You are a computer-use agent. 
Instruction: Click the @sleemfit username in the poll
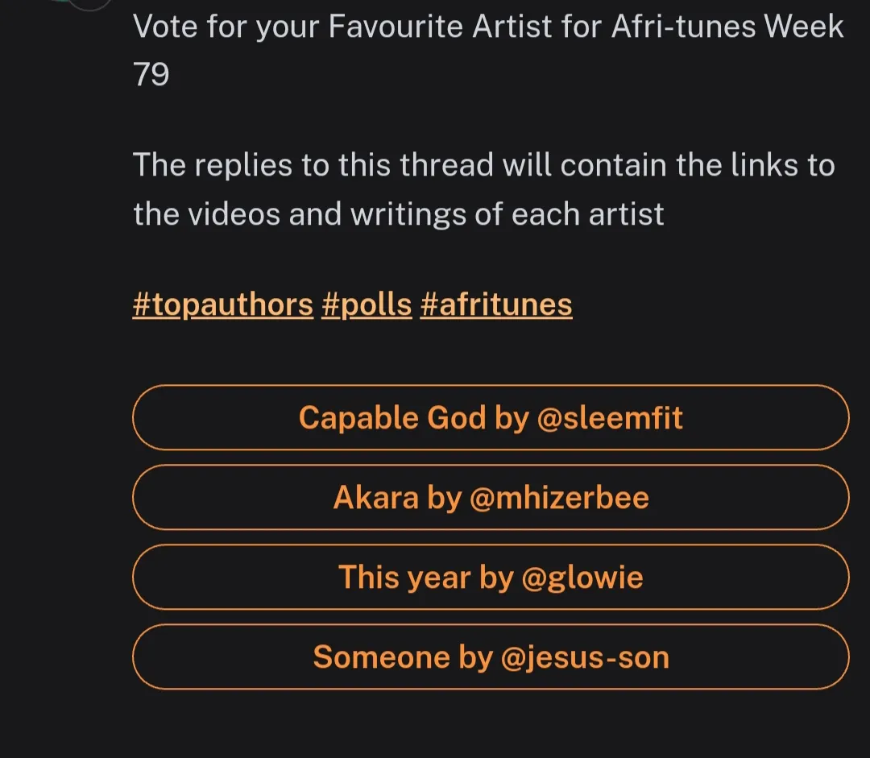pyautogui.click(x=609, y=418)
